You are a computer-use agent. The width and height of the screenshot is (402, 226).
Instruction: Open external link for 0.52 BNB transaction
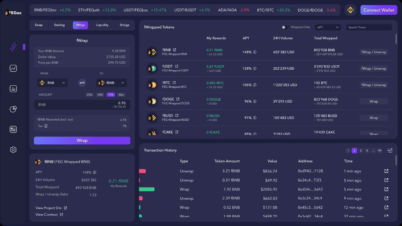pyautogui.click(x=386, y=207)
